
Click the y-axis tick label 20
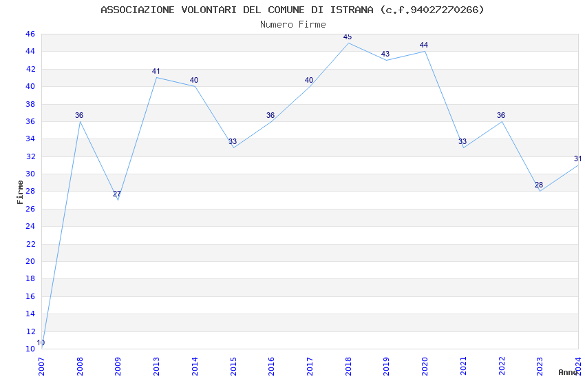(30, 261)
